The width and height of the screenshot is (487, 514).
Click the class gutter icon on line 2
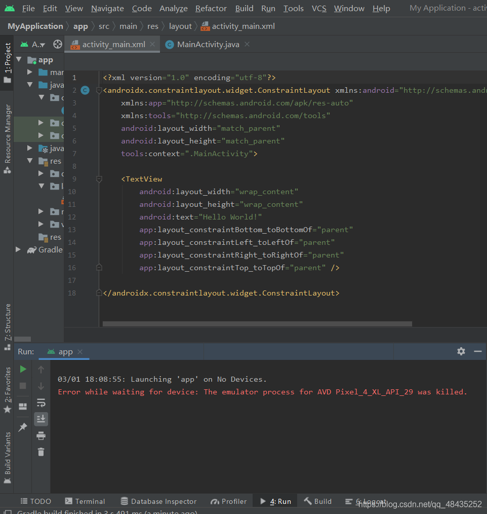point(85,90)
